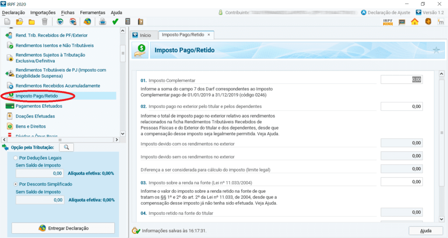Click the red-arrow restore copy toolbar icon
This screenshot has height=238, width=448.
pos(73,22)
